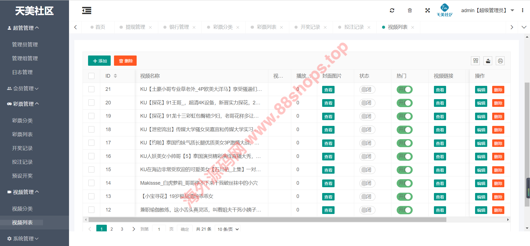Toggle the 状态 switch for row ID 21
The image size is (530, 246).
point(367,89)
